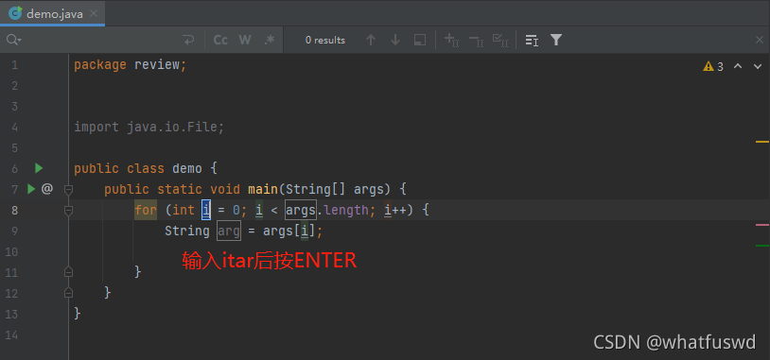The image size is (770, 360).
Task: Click the '0 results' label
Action: [x=325, y=41]
